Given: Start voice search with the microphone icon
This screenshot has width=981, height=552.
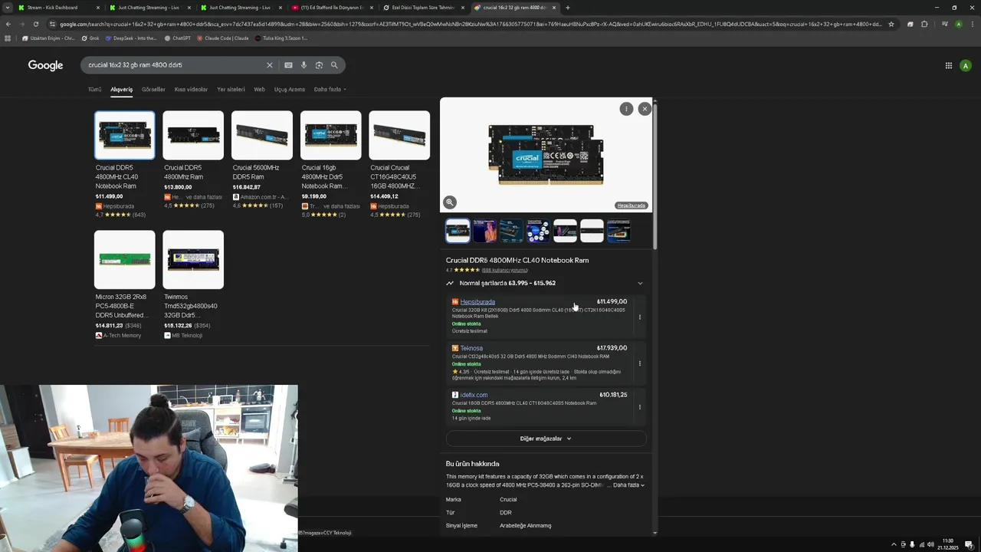Looking at the screenshot, I should (x=303, y=65).
